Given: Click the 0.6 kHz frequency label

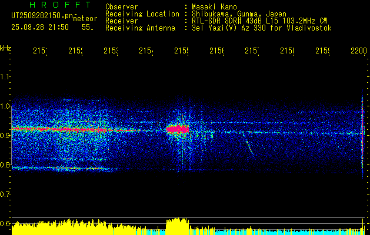Looking at the screenshot, I should [5, 223].
